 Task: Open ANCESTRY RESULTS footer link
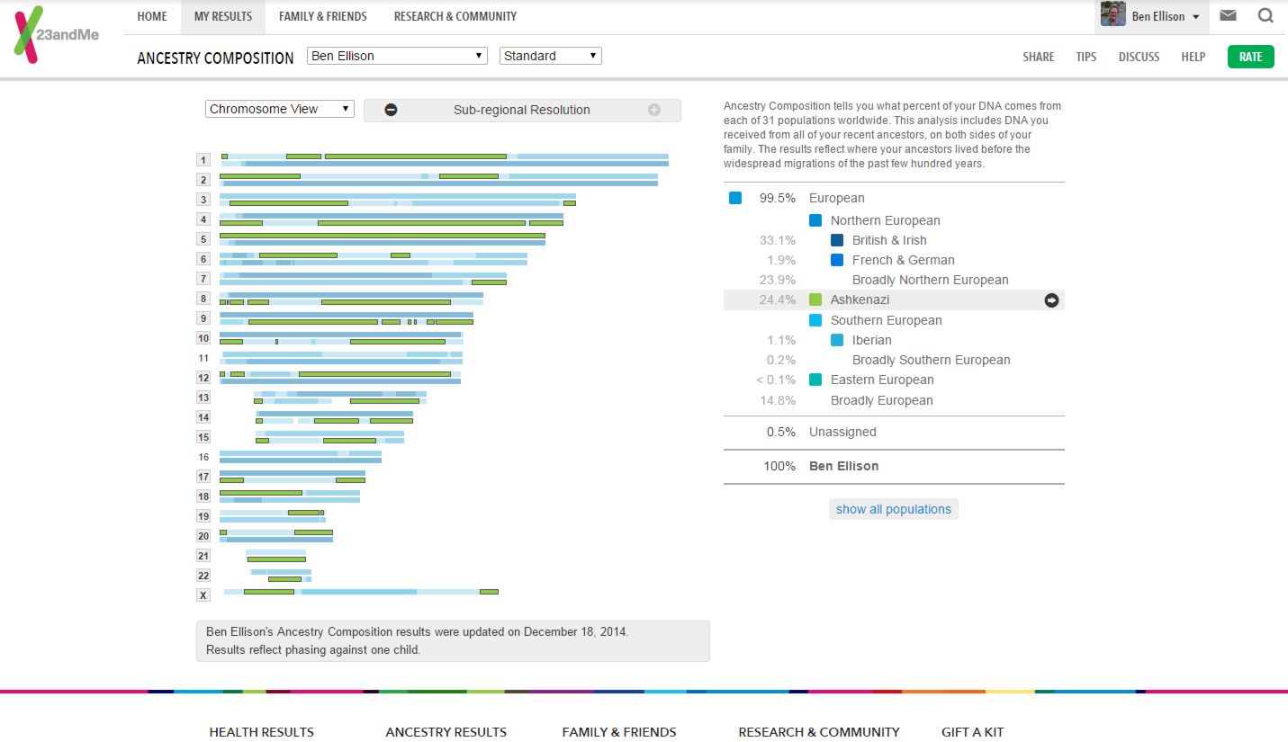[446, 732]
